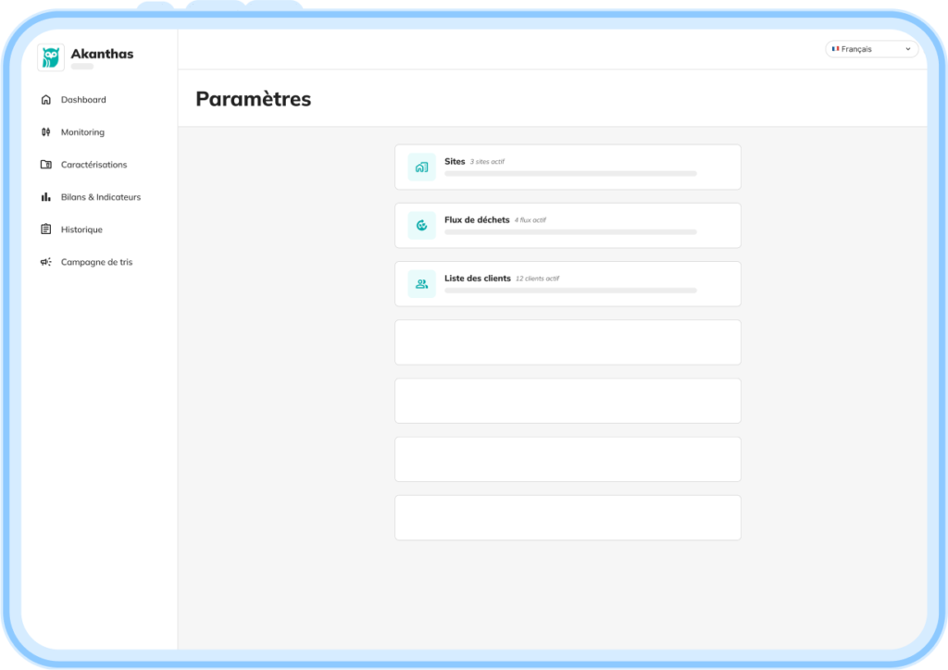Open the Flux de déchets title
Viewport: 948px width, 670px height.
pyautogui.click(x=477, y=220)
